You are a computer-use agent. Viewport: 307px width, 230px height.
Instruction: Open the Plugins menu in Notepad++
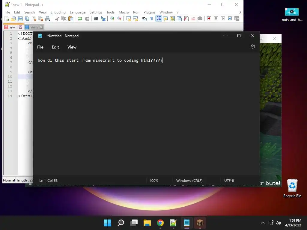point(149,12)
